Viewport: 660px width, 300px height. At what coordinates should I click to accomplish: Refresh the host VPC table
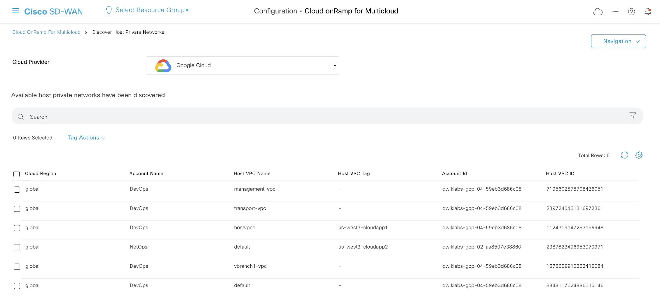(624, 155)
